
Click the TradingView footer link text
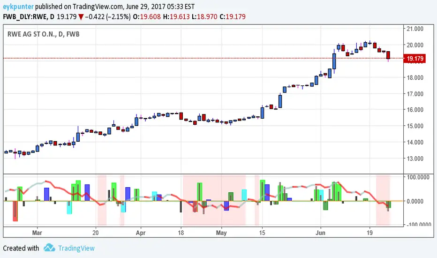[x=76, y=248]
